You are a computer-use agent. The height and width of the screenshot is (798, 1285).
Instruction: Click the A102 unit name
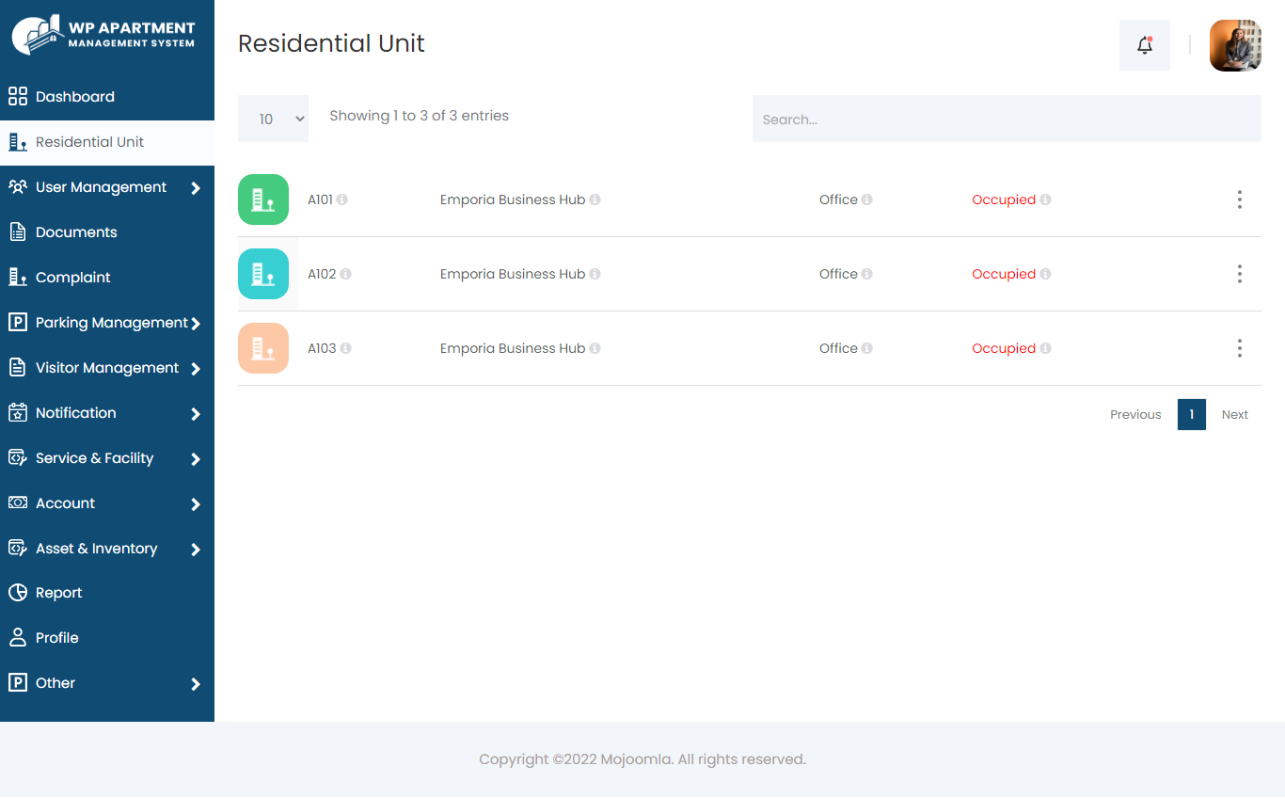click(322, 274)
